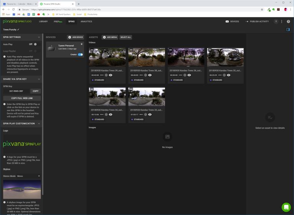Open the Stereo Mode Mono dropdown
The width and height of the screenshot is (294, 215).
point(28,176)
